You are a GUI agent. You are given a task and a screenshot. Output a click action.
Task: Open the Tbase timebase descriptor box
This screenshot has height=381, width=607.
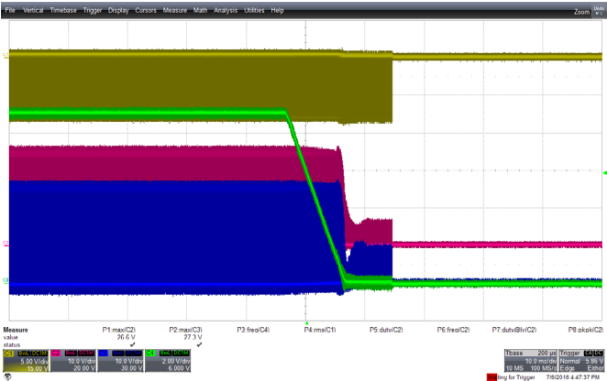[x=531, y=361]
